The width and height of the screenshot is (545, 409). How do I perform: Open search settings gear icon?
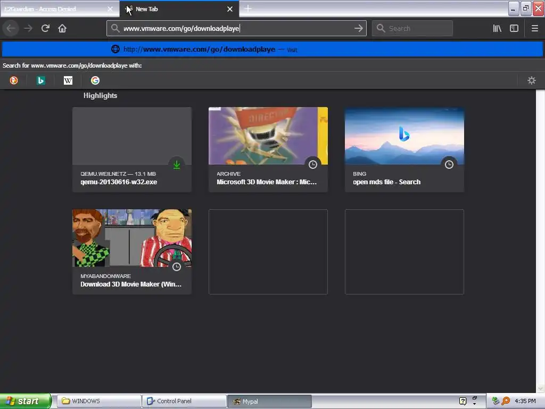point(532,80)
